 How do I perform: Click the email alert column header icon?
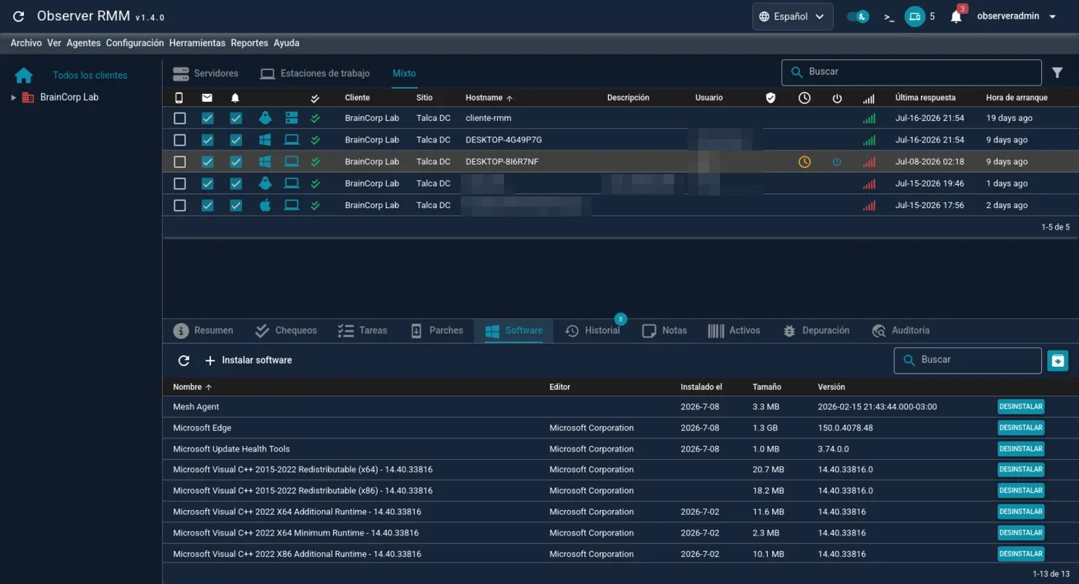tap(207, 98)
